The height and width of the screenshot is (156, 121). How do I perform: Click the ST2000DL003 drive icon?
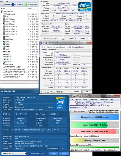[x=4, y=77]
